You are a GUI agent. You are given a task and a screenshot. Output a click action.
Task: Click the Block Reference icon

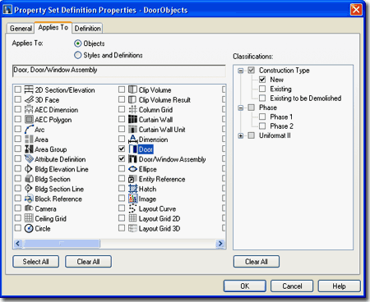[x=29, y=199]
